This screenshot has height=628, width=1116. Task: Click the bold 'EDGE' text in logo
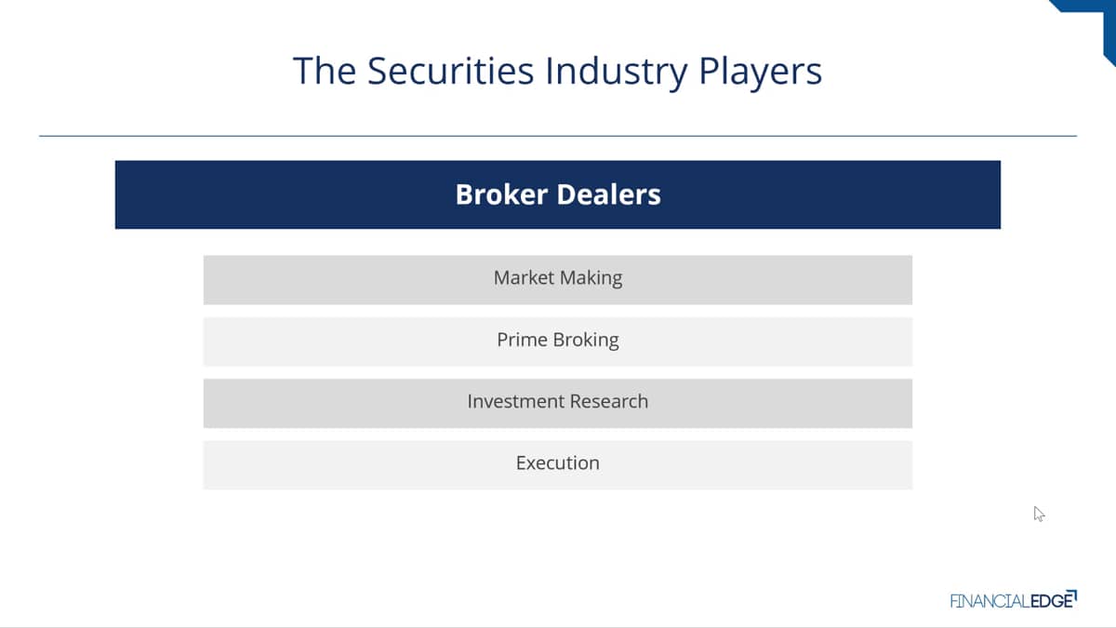(x=1053, y=601)
